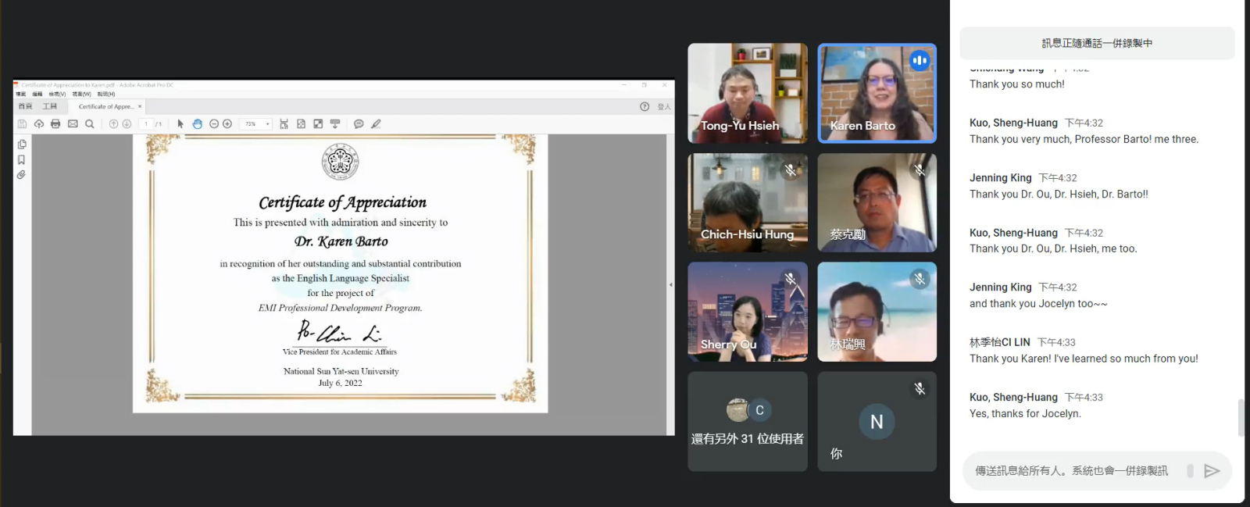This screenshot has width=1250, height=507.
Task: Click the page number field in Acrobat
Action: click(x=146, y=124)
